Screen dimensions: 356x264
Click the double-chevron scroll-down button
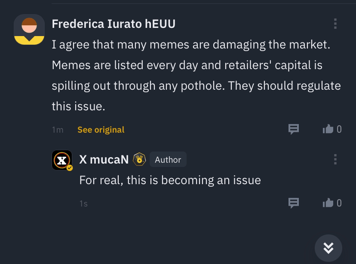(x=328, y=248)
